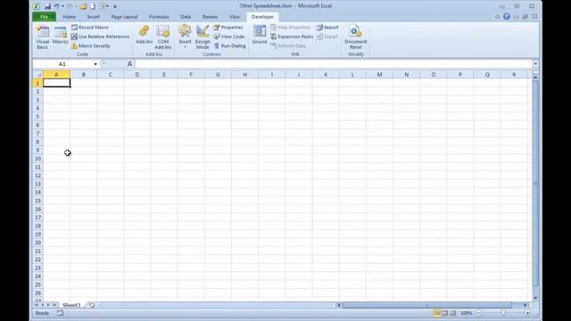Open COM Add-Ins dialog
The height and width of the screenshot is (321, 571).
[162, 37]
